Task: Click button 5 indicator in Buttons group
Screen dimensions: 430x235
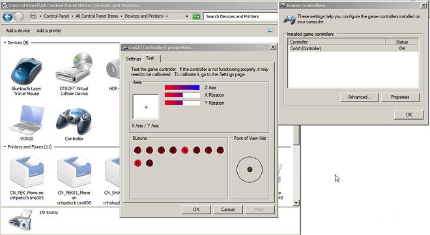Action: point(185,150)
